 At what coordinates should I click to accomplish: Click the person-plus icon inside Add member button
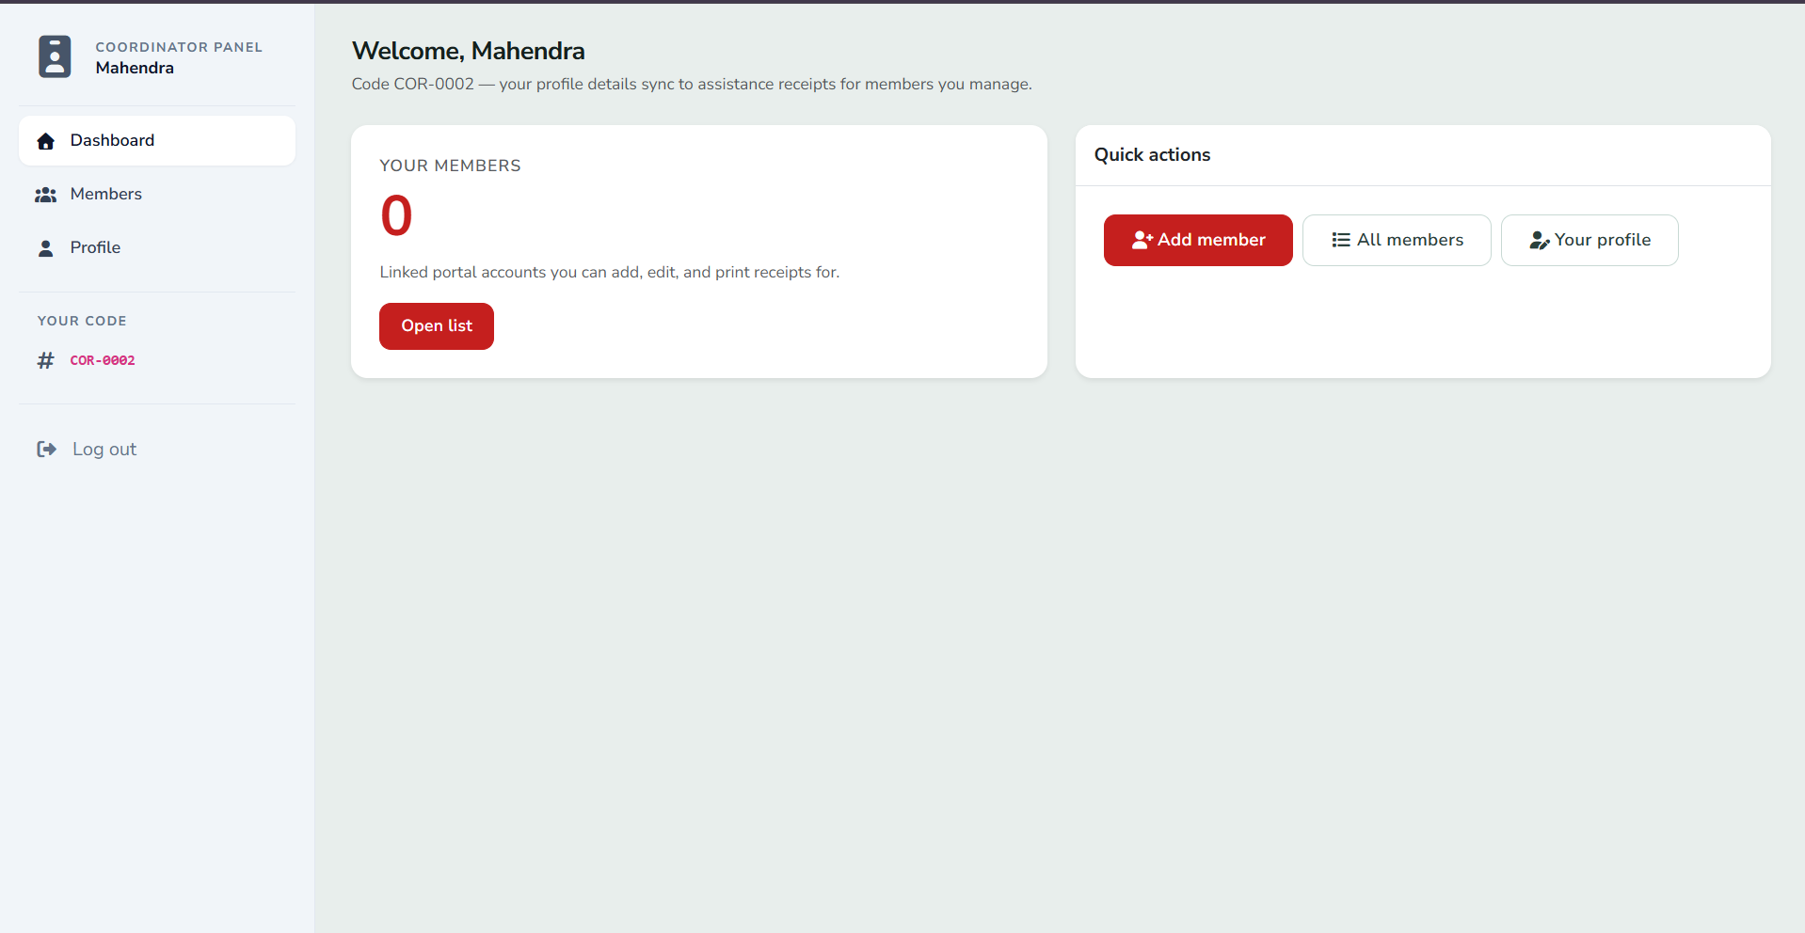click(1142, 240)
